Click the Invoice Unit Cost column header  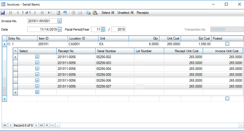pos(223,51)
